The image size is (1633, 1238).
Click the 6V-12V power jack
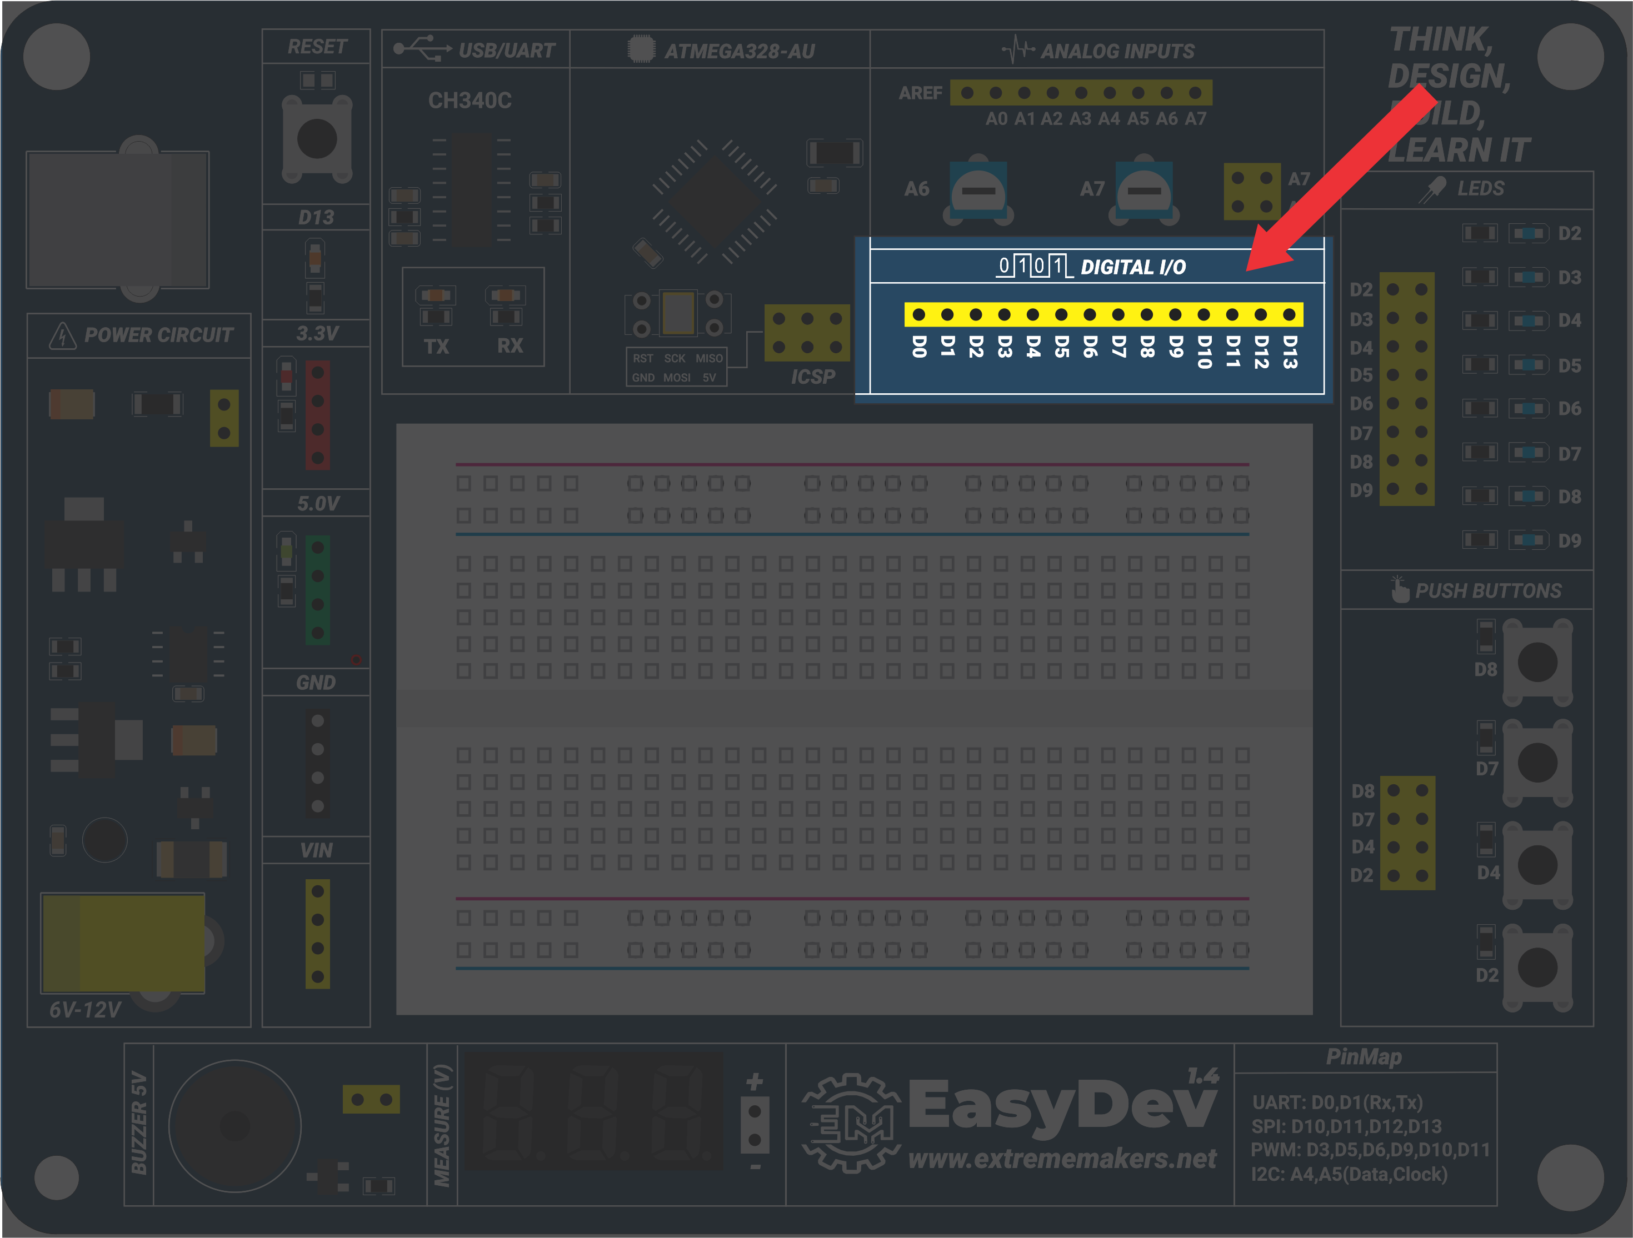pyautogui.click(x=124, y=943)
